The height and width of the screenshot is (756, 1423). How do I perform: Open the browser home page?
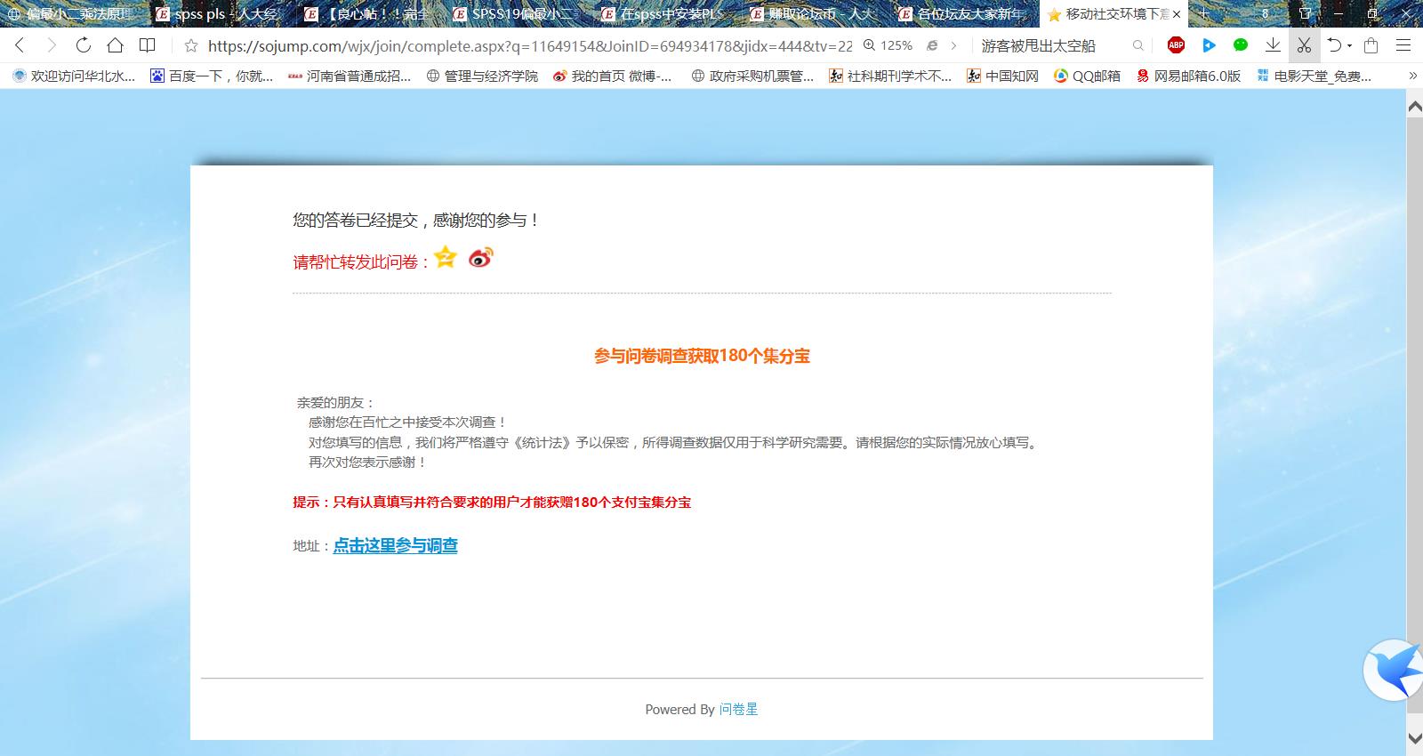click(115, 45)
